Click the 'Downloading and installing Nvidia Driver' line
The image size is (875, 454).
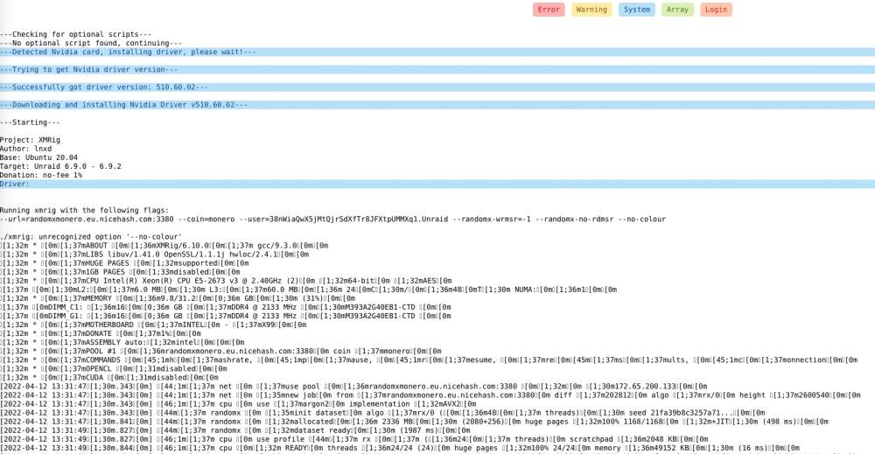click(437, 105)
